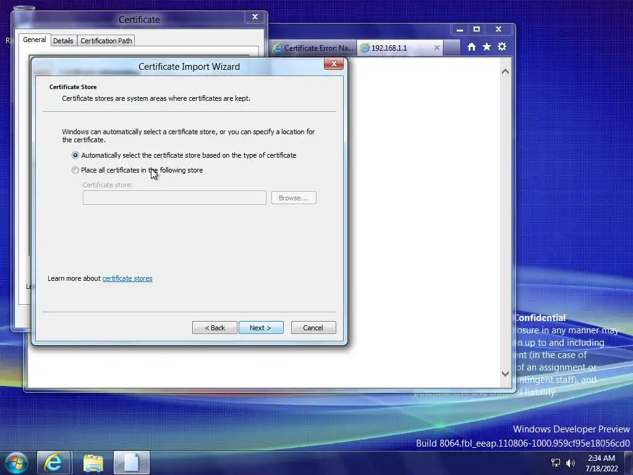Click the Certificate store text field
This screenshot has height=475, width=633.
click(x=174, y=198)
